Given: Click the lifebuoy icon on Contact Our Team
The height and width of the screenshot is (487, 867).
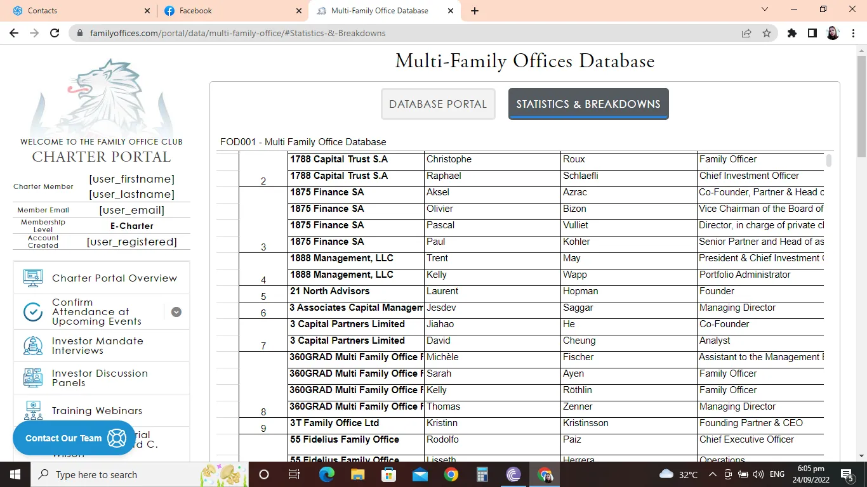Looking at the screenshot, I should tap(117, 438).
